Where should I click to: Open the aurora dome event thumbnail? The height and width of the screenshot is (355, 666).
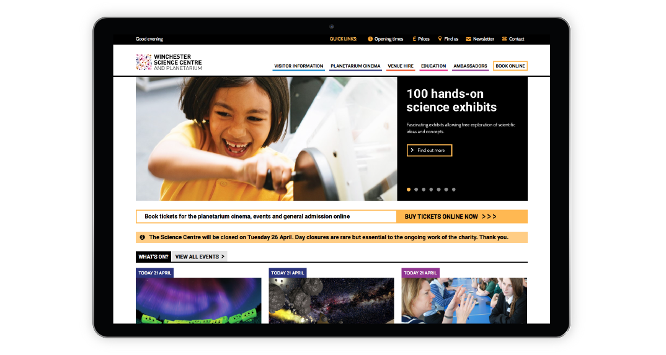coord(198,300)
